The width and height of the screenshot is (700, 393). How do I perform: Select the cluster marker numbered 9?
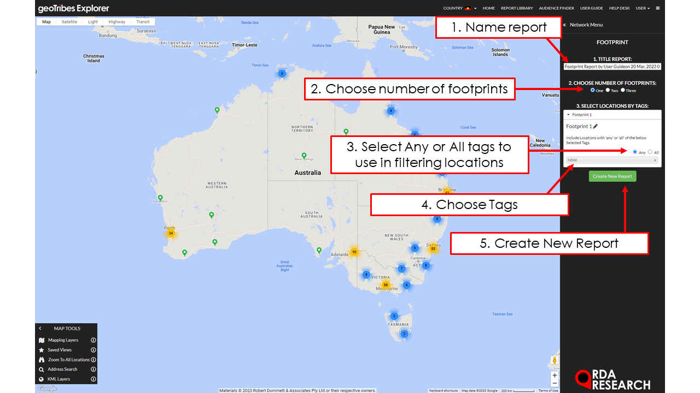(x=436, y=219)
